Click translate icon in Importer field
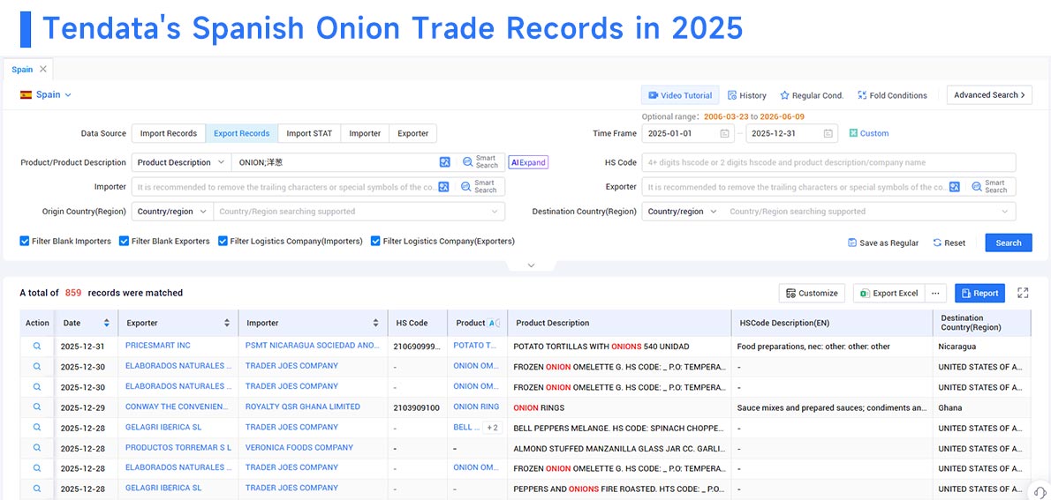The height and width of the screenshot is (500, 1051). pyautogui.click(x=443, y=187)
